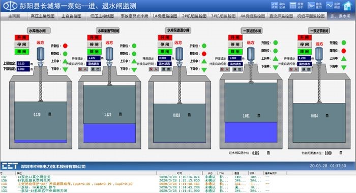Switch to the 主变监控图 tab

(72, 16)
